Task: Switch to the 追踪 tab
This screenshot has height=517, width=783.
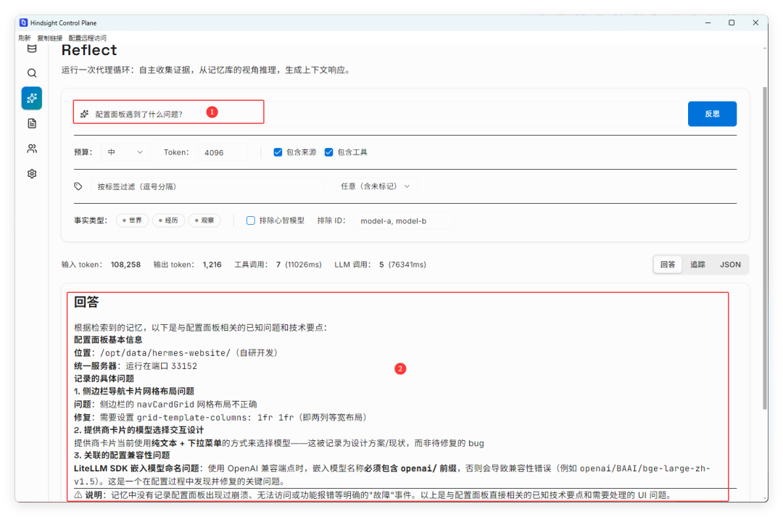Action: 697,264
